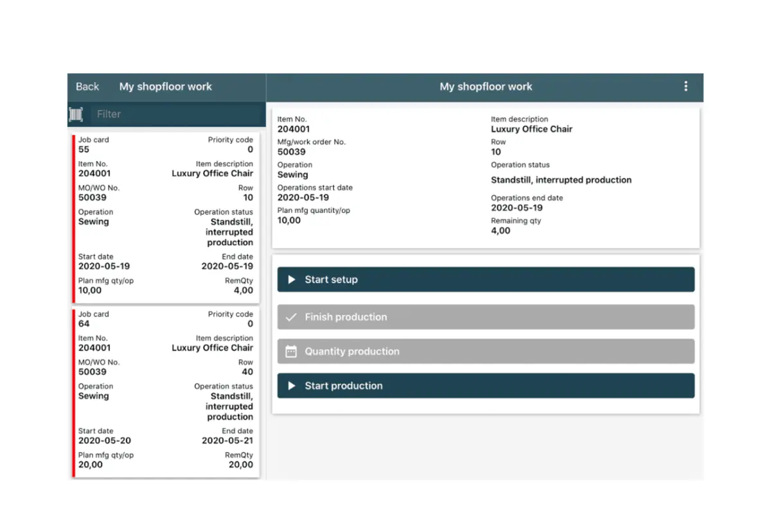771x527 pixels.
Task: Click the red priority stripe on job card 64
Action: (71, 392)
